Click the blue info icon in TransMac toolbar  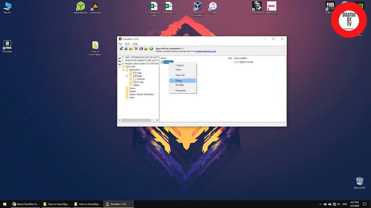[141, 49]
